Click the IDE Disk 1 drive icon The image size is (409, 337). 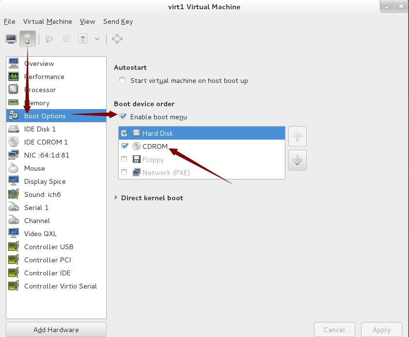point(13,128)
